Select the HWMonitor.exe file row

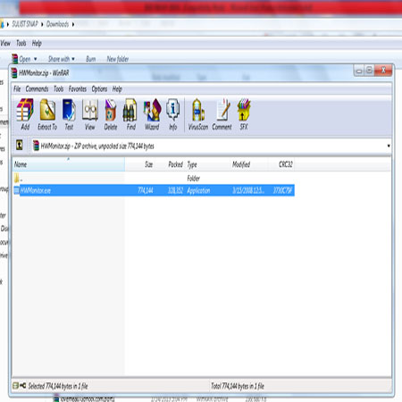(x=154, y=190)
